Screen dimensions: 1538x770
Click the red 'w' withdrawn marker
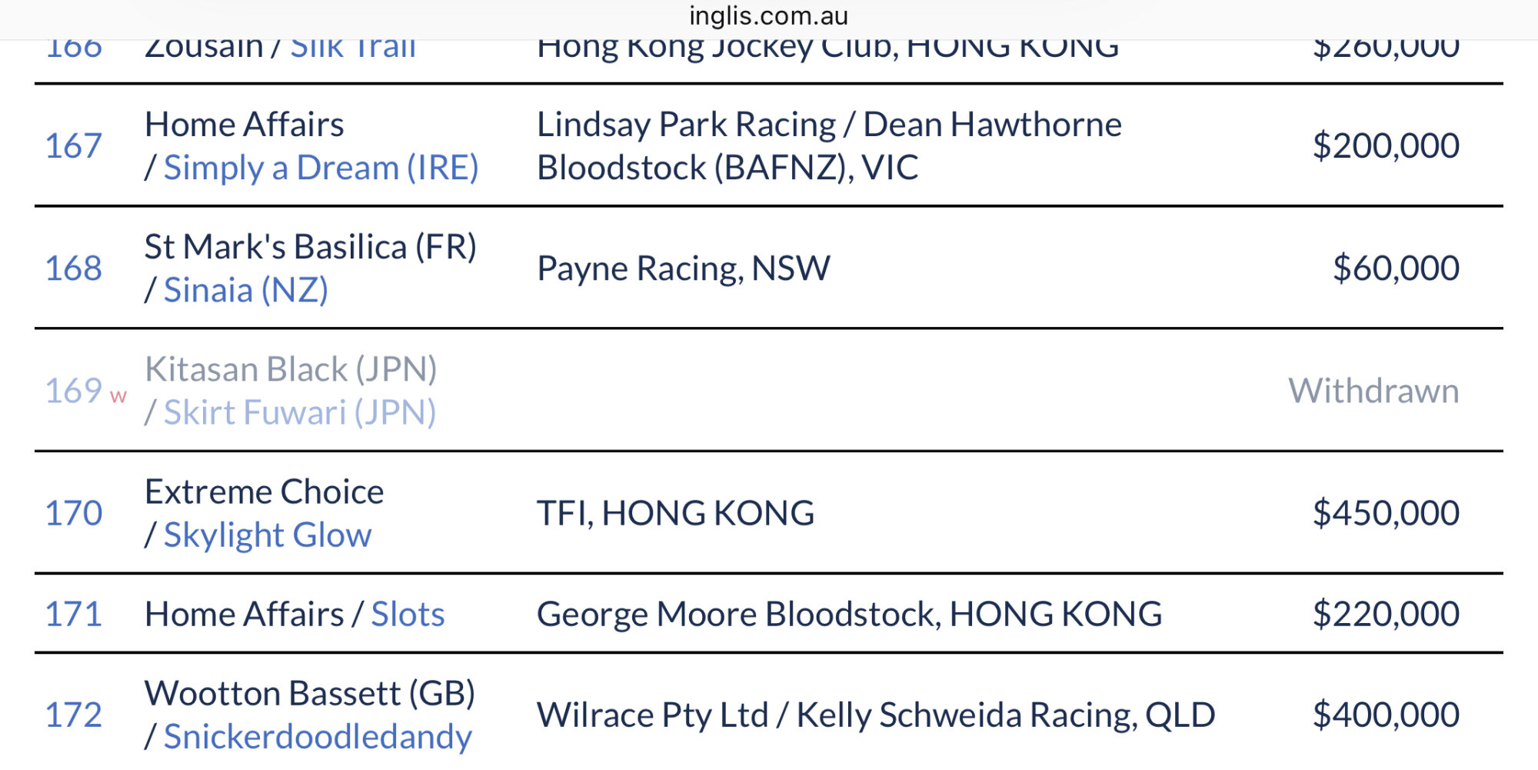pyautogui.click(x=118, y=396)
